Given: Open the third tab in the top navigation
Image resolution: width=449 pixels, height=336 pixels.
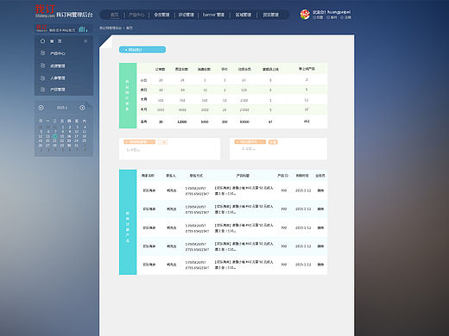Looking at the screenshot, I should (x=161, y=15).
